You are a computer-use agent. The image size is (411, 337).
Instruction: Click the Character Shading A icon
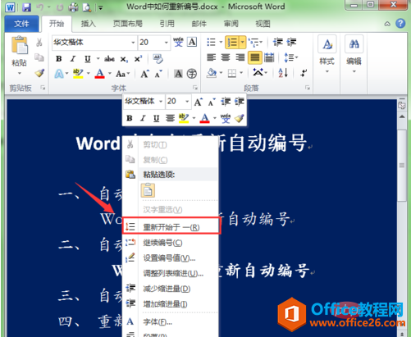point(178,74)
